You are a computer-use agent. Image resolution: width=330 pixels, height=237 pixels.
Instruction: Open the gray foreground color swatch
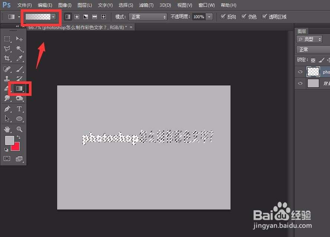pos(9,140)
